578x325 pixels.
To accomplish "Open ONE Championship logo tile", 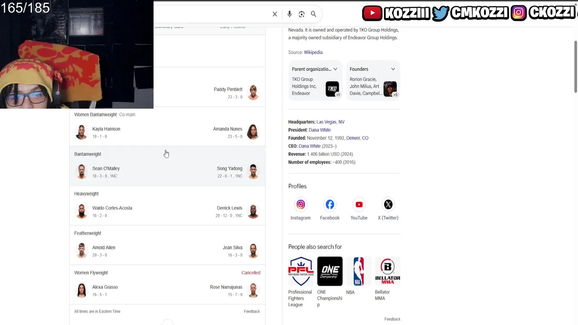I will pos(330,271).
